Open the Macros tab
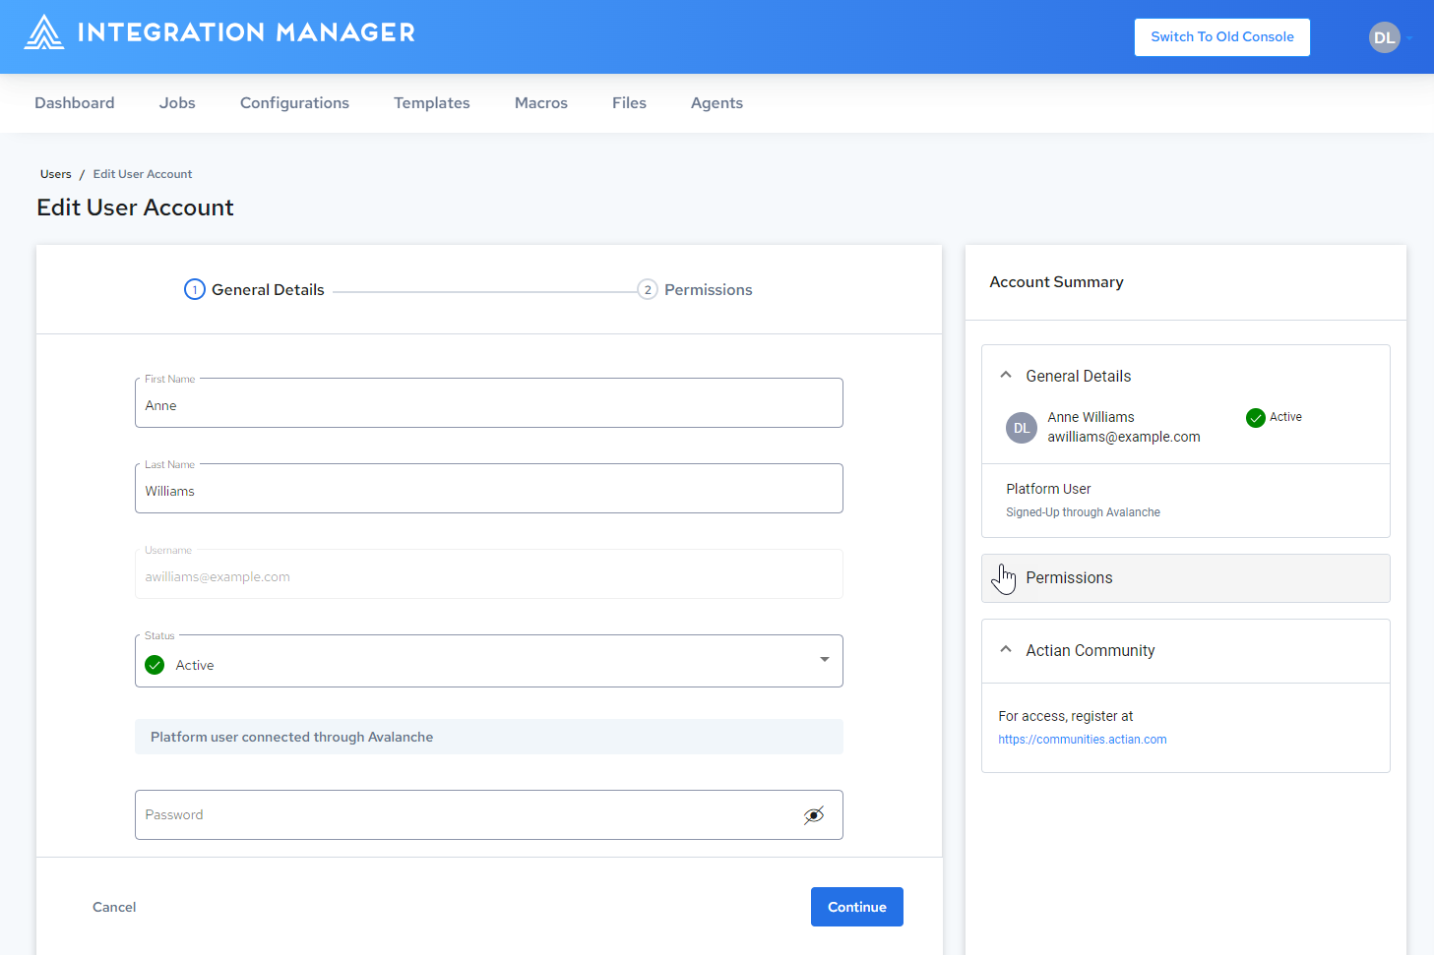Screen dimensions: 1434x955 click(541, 103)
